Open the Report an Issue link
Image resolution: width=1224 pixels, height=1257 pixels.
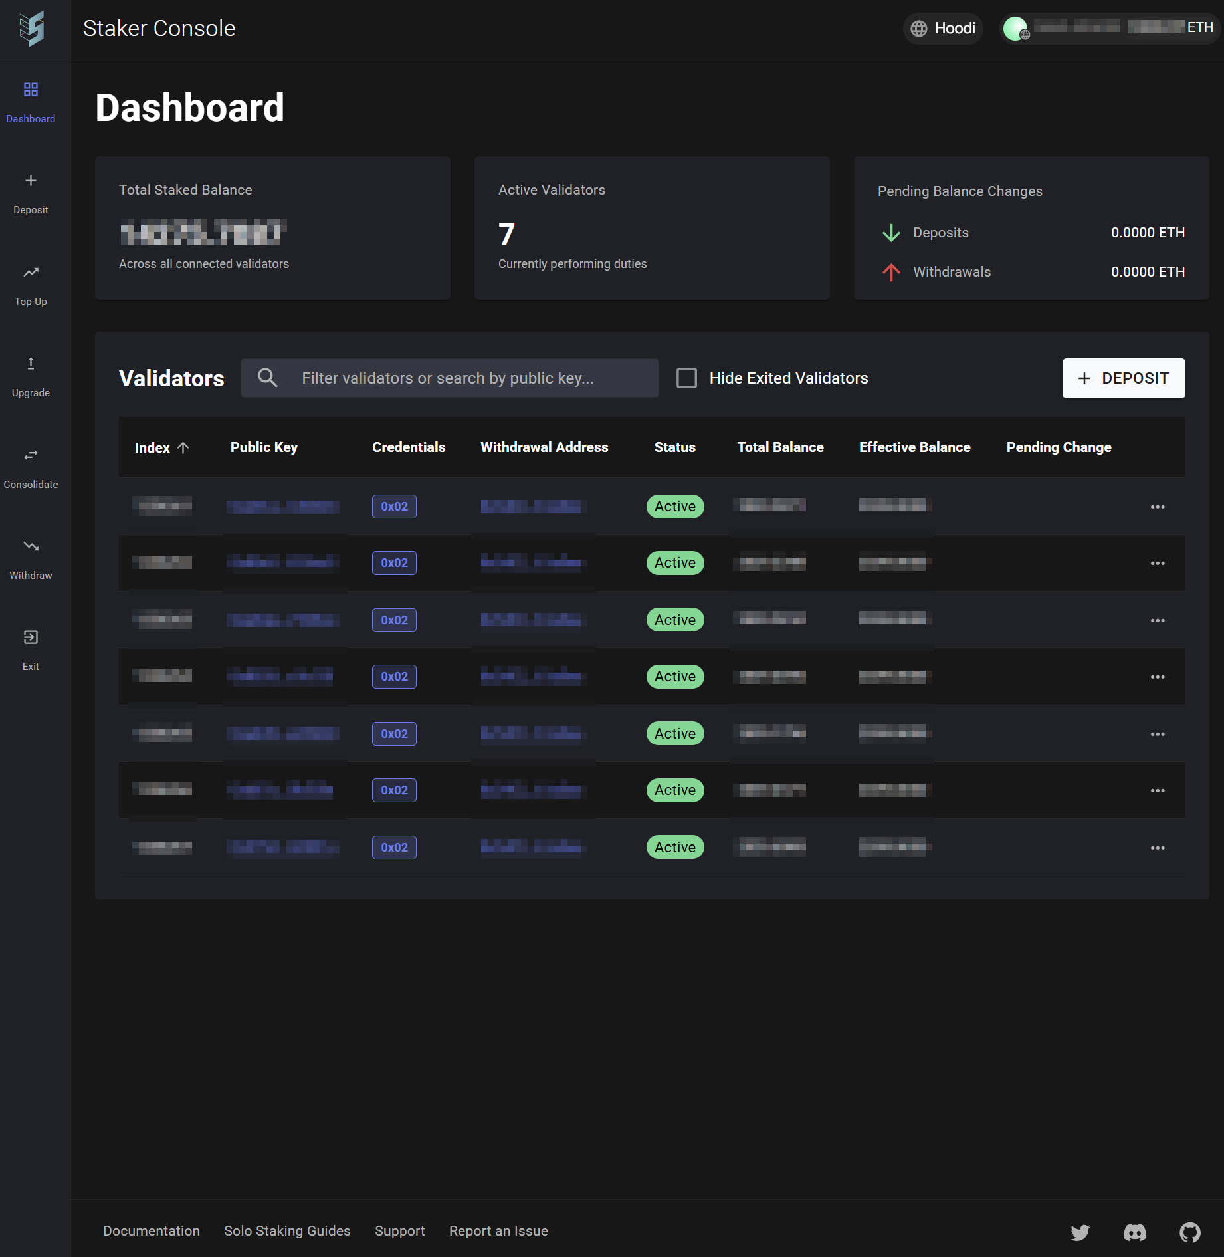498,1231
